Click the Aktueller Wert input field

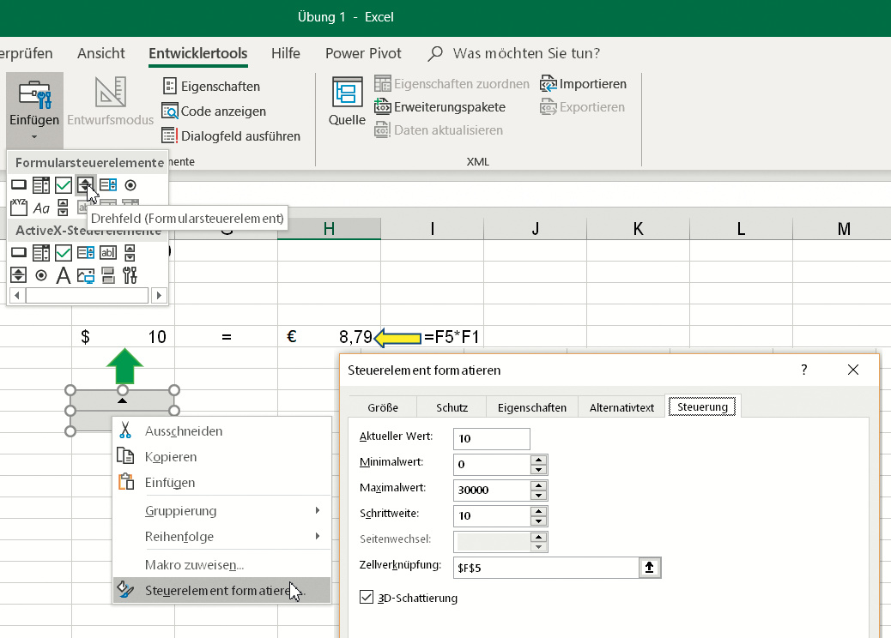pos(492,438)
